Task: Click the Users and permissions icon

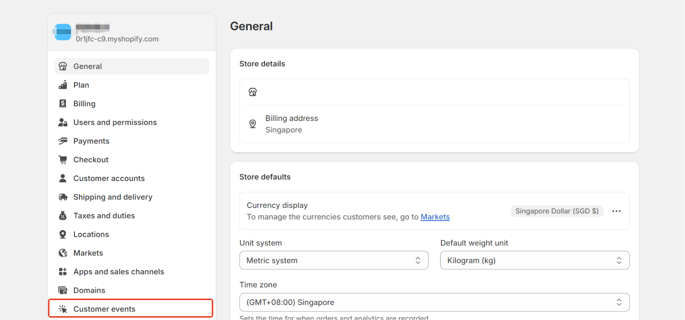Action: tap(63, 122)
